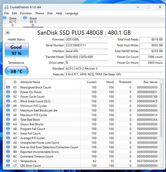166x172 pixels.
Task: Click the Total Host Reads value 8016 GB
Action: coord(151,39)
